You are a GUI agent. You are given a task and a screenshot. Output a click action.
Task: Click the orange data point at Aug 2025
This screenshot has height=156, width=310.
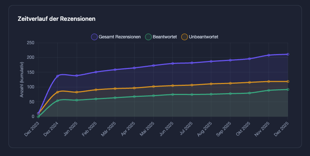click(211, 84)
